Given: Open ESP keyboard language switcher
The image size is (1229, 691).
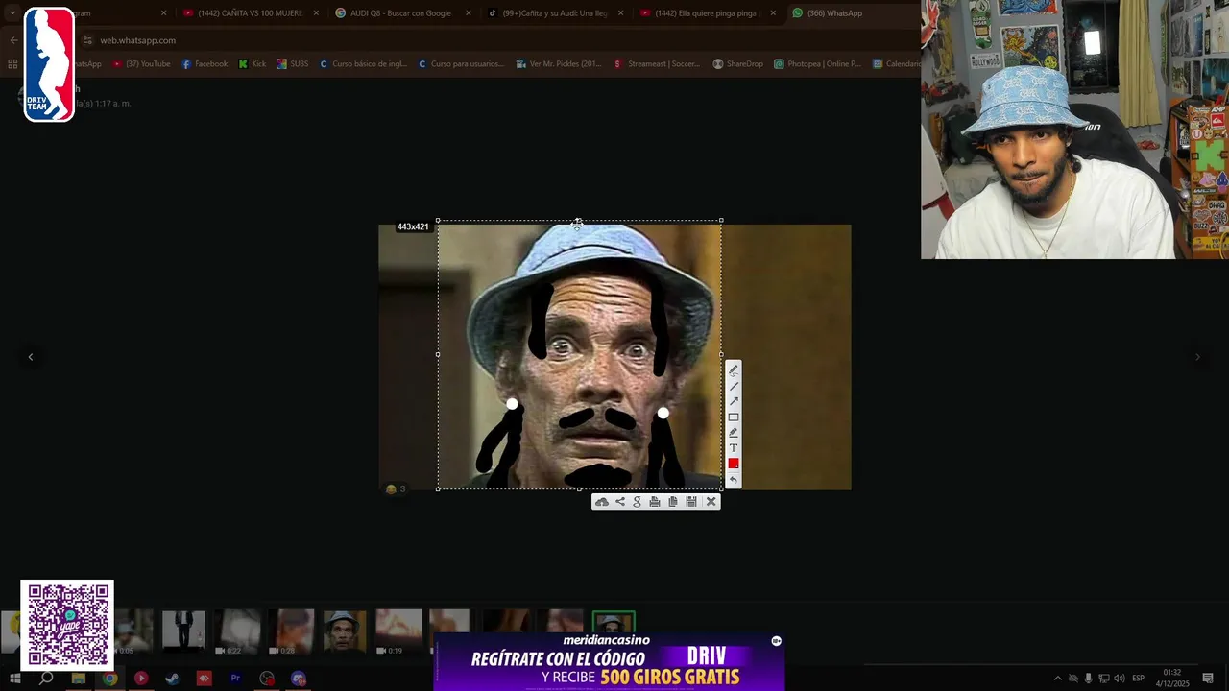Looking at the screenshot, I should pyautogui.click(x=1138, y=679).
